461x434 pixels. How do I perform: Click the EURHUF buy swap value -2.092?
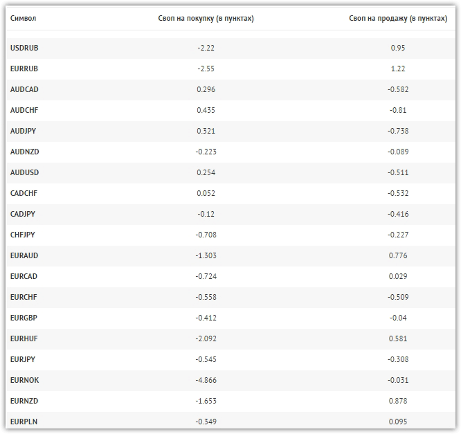point(206,338)
